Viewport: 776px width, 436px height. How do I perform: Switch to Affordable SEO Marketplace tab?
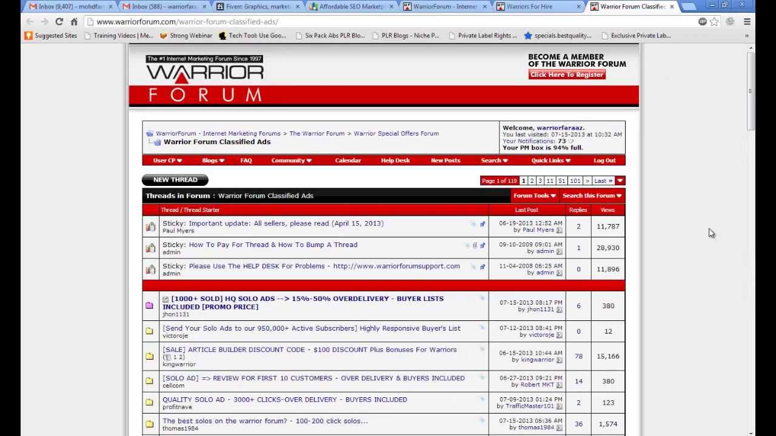pos(350,7)
